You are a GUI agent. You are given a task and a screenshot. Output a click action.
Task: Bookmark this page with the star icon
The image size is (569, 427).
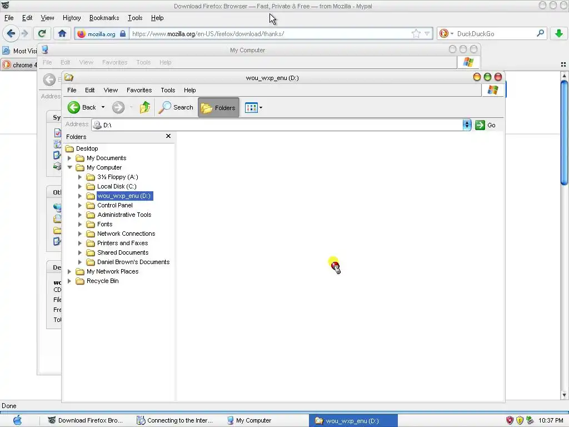pos(416,34)
